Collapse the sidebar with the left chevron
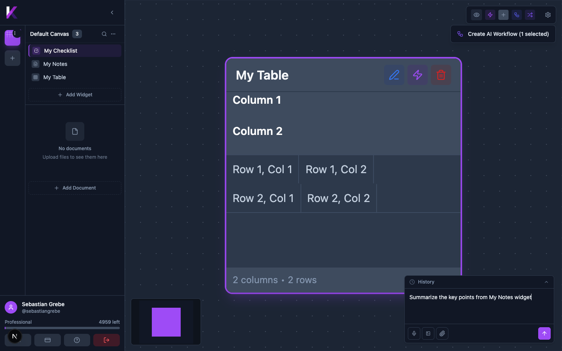Image resolution: width=562 pixels, height=351 pixels. 112,12
